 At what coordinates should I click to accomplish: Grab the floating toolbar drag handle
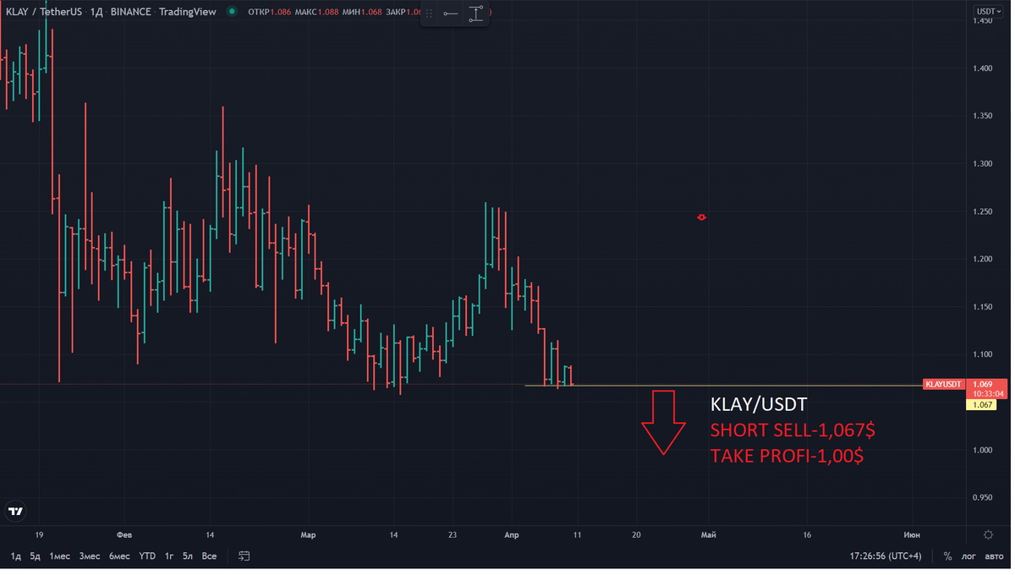(429, 14)
